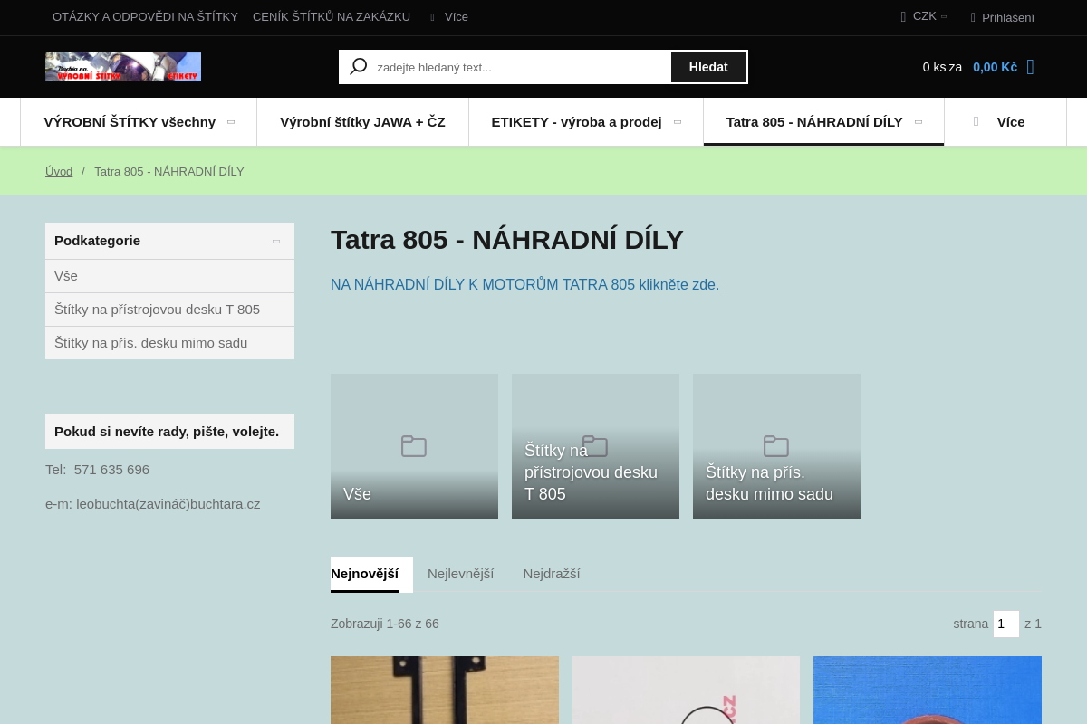Select the Nejdražší sort tab
This screenshot has width=1087, height=724.
(552, 574)
